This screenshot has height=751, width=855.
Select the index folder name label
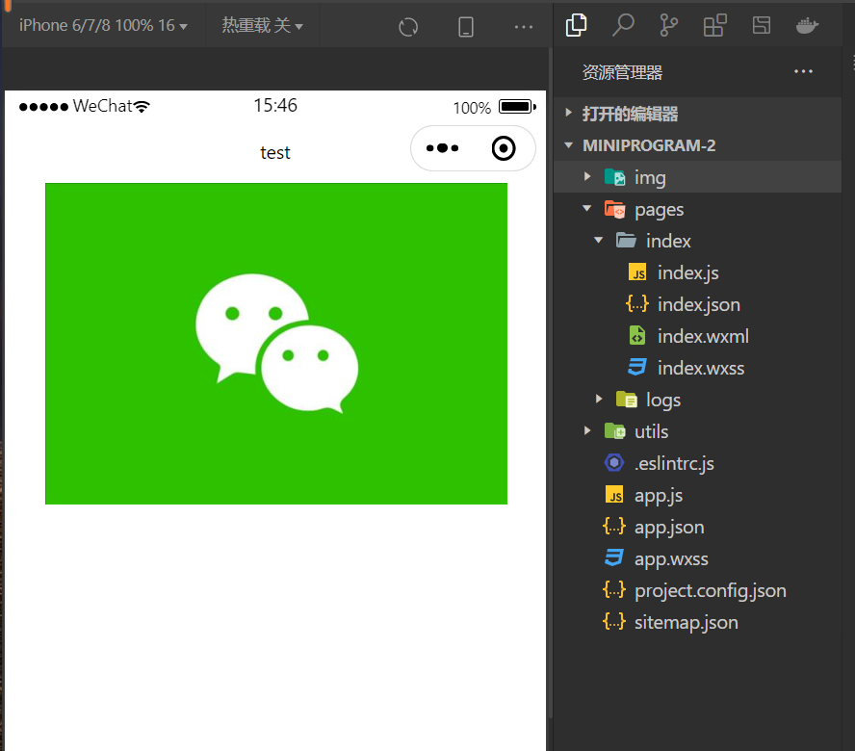pos(668,241)
